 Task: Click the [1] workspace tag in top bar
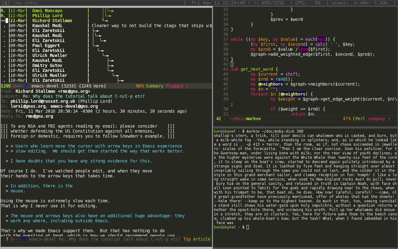coord(6,3)
